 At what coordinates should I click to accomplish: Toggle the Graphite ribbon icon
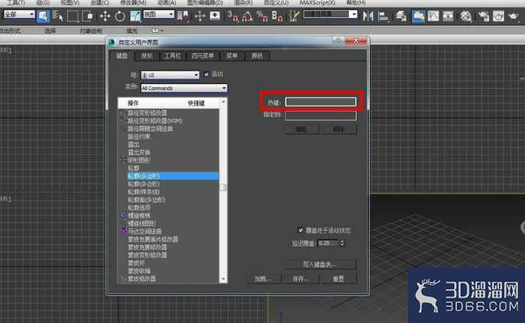[x=418, y=16]
